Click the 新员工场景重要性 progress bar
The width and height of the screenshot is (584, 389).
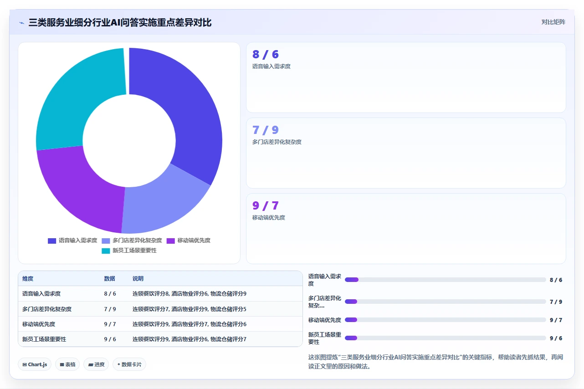tap(445, 338)
